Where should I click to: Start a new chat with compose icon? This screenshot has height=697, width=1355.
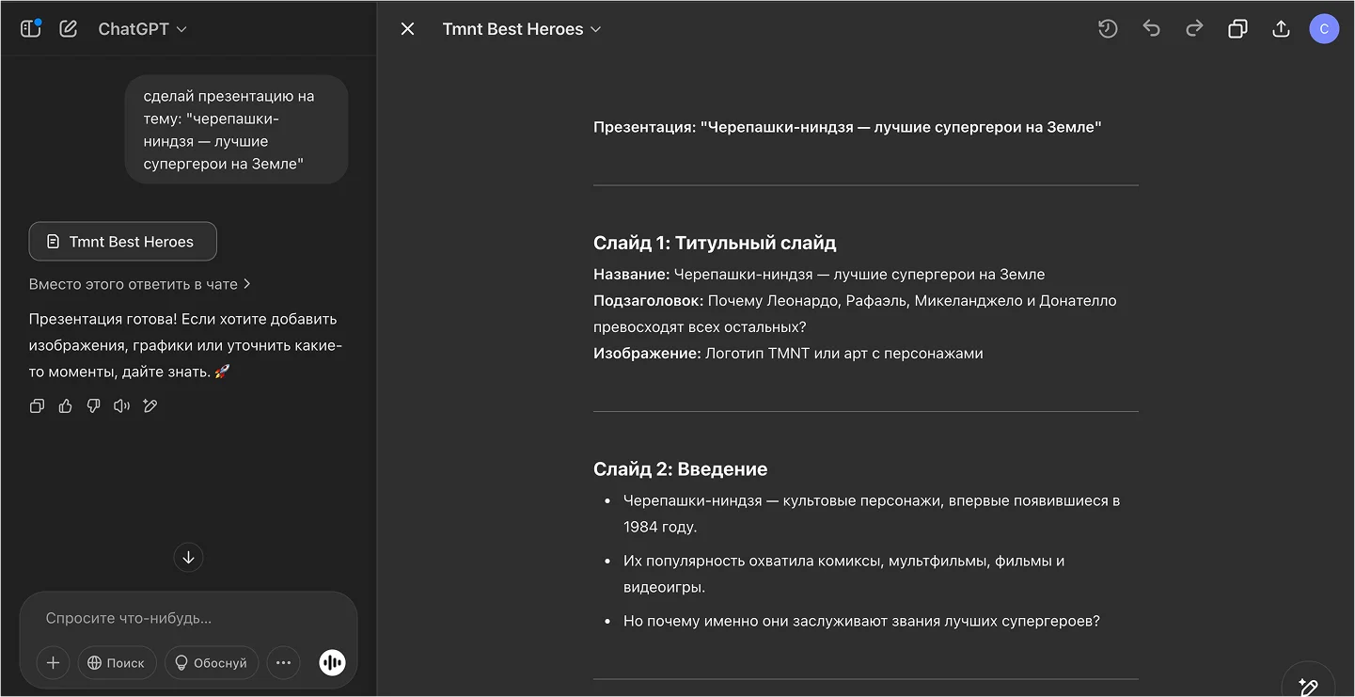point(69,28)
